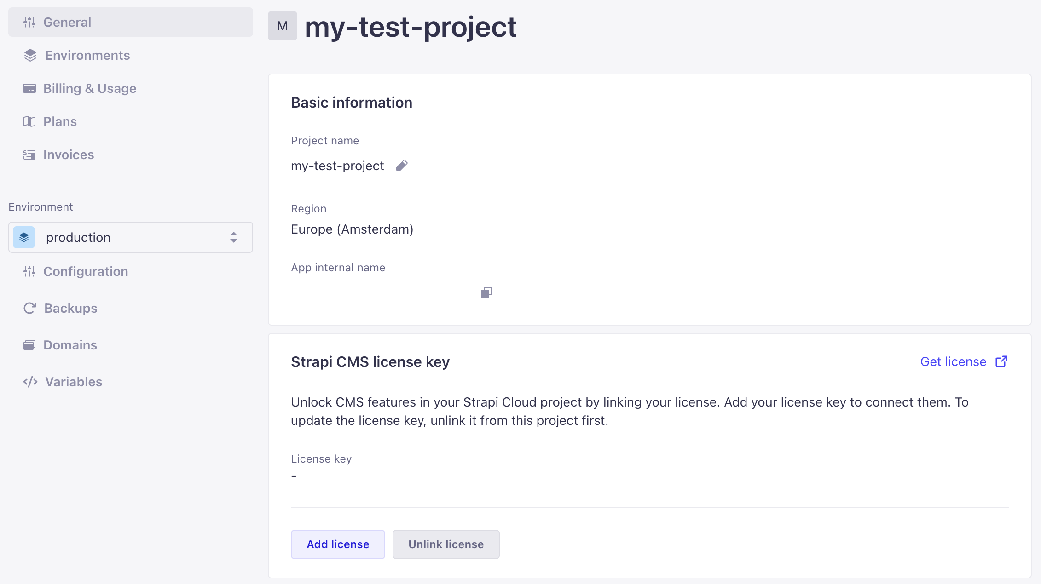Screen dimensions: 1041x584
Task: Click the Domains browser icon
Action: (29, 345)
